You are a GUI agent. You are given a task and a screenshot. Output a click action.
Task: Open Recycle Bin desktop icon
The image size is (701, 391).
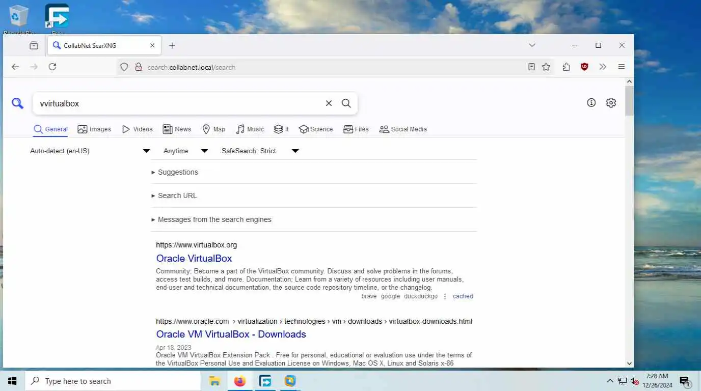click(18, 19)
